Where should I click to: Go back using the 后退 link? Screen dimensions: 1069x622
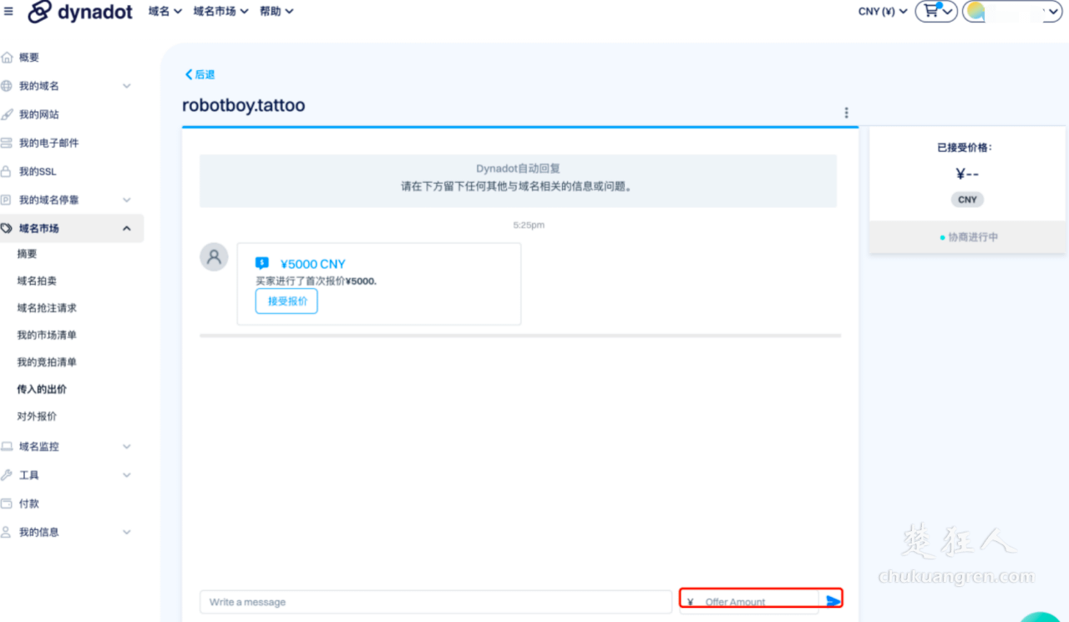[200, 73]
